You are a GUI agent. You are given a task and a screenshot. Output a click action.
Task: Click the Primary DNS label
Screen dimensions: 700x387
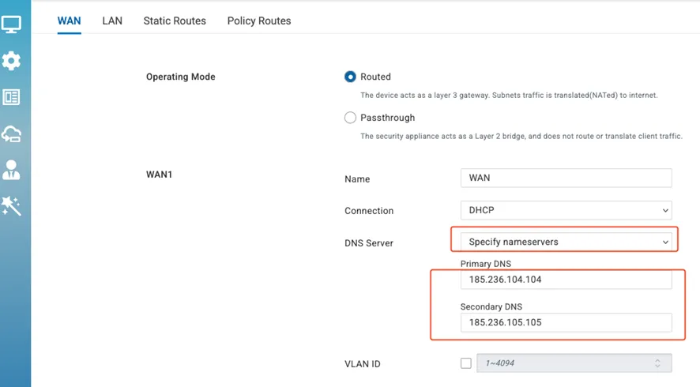[486, 264]
